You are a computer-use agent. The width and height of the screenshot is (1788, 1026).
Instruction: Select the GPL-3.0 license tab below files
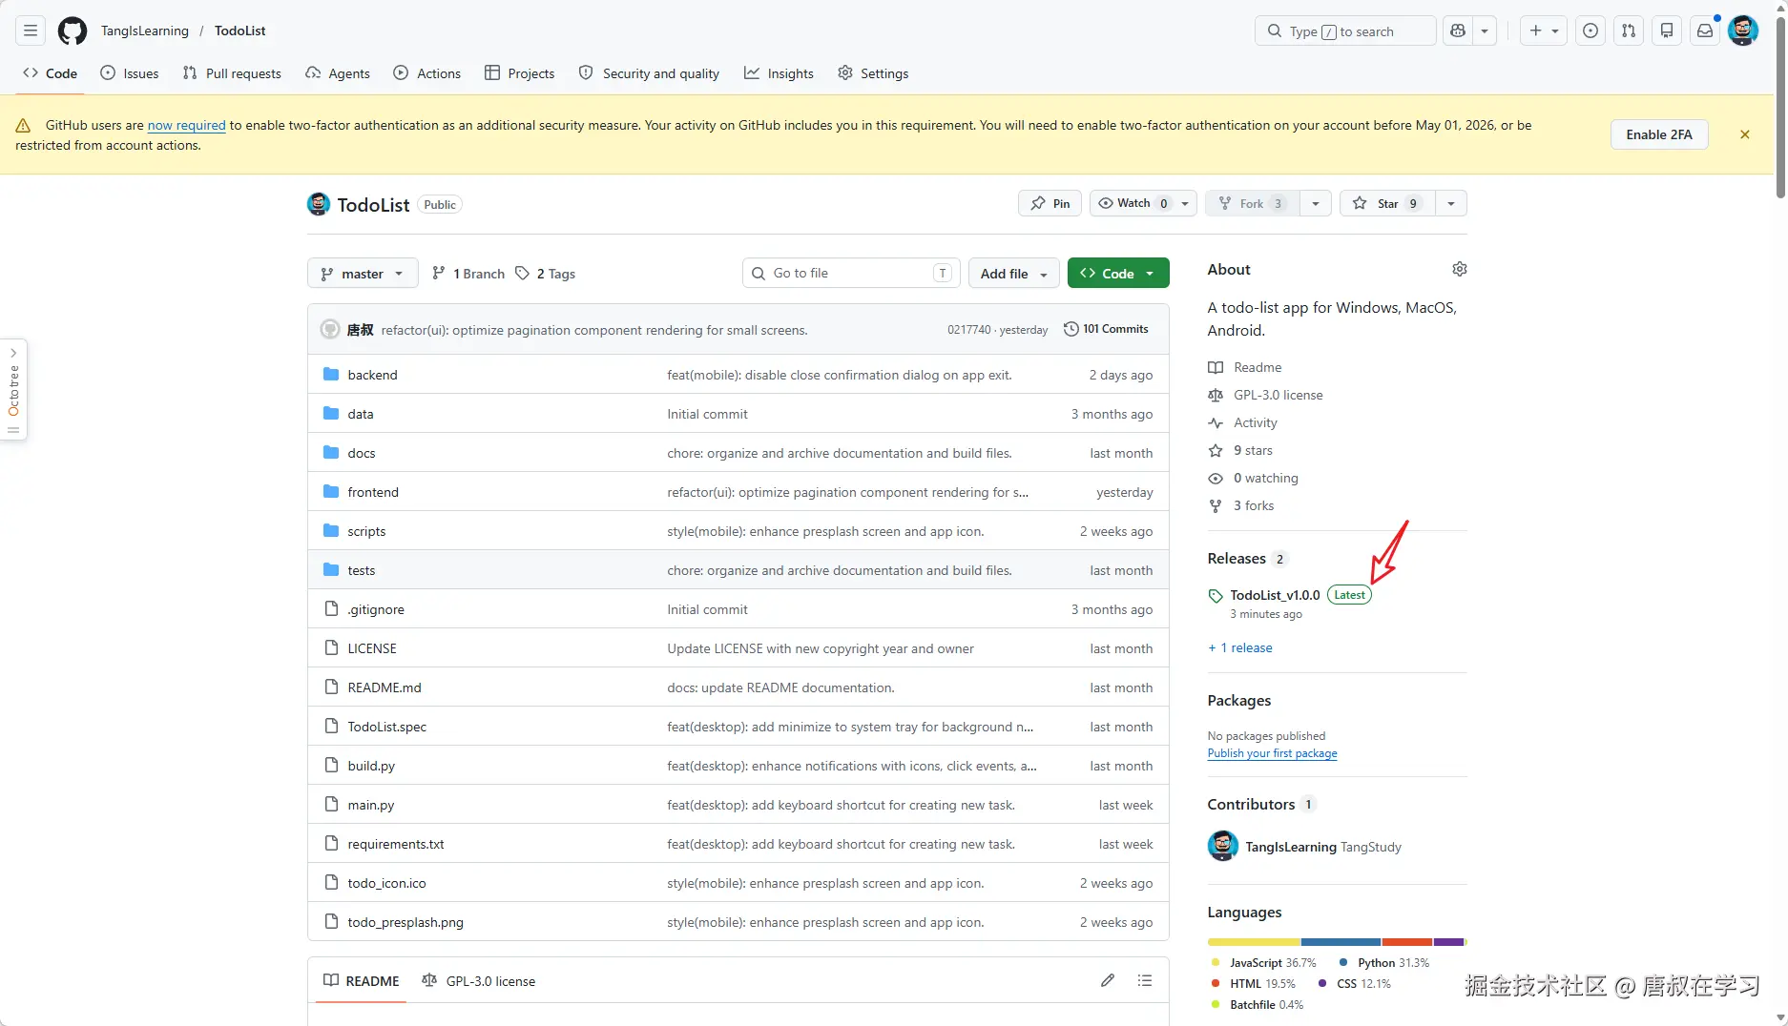coord(479,981)
